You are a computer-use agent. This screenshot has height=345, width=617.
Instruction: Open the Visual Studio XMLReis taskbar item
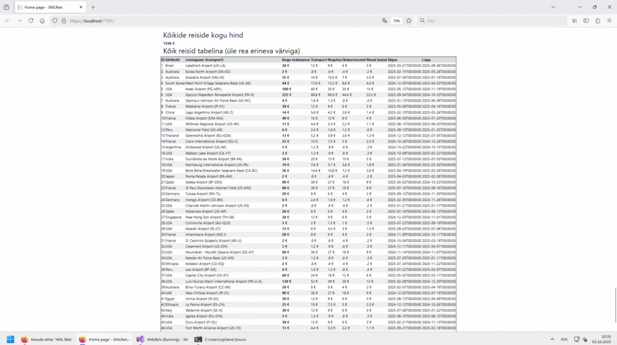(161, 339)
